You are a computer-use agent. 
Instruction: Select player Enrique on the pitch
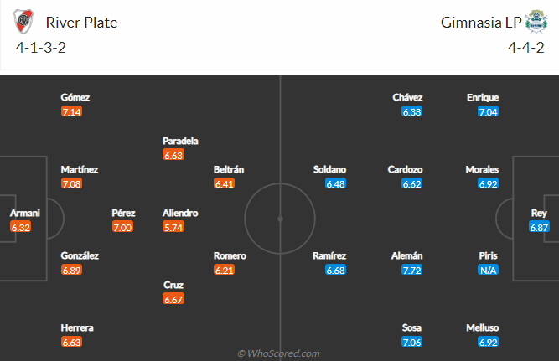point(483,98)
